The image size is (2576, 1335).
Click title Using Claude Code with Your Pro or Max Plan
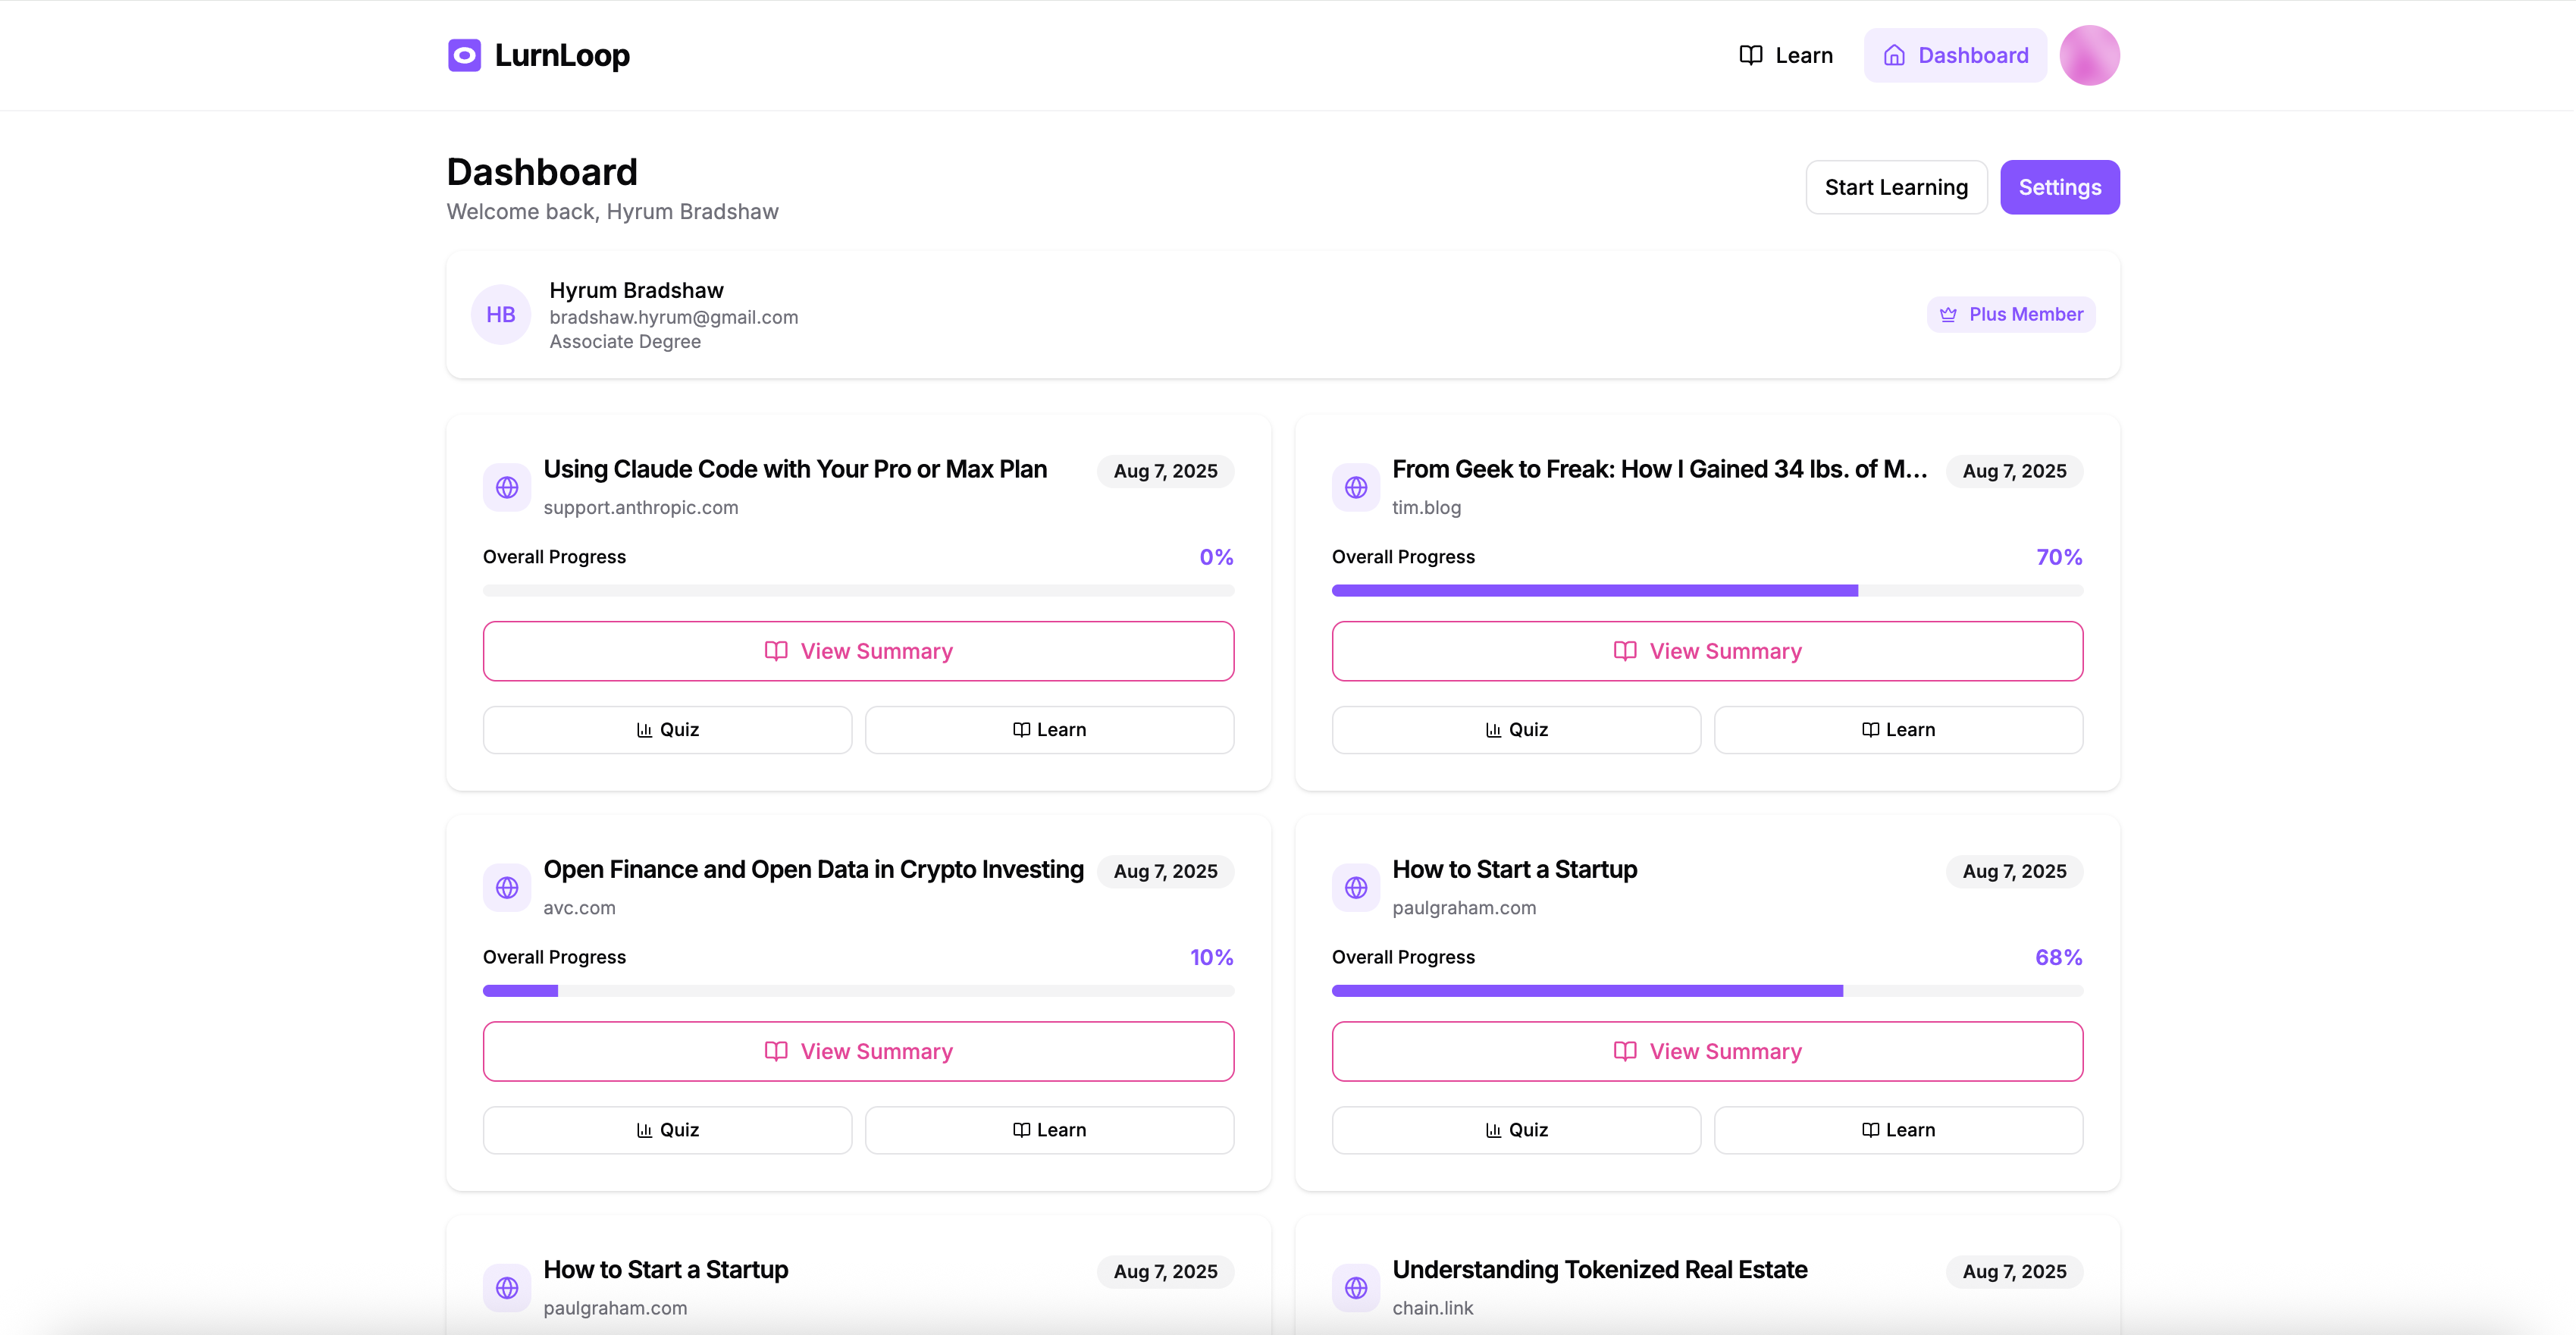pos(795,469)
